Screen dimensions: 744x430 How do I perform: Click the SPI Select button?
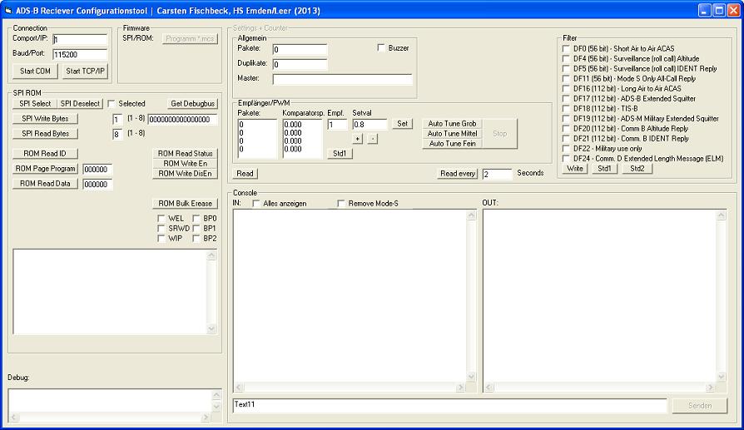click(35, 103)
